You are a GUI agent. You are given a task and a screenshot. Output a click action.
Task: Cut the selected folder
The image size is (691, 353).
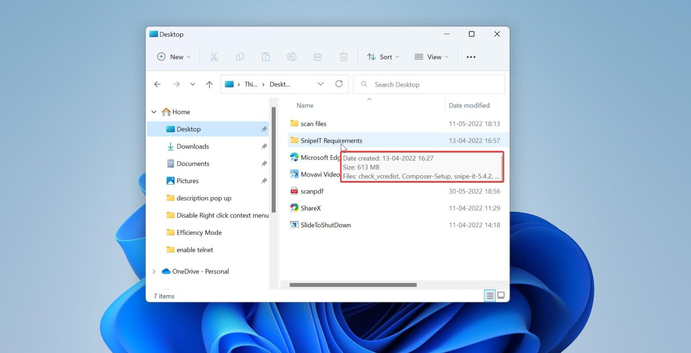pyautogui.click(x=214, y=57)
